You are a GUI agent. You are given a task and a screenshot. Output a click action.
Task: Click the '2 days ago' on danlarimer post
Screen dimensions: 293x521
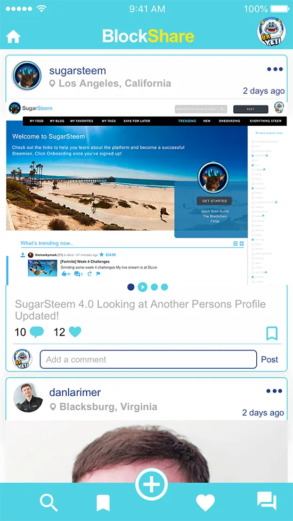(x=263, y=413)
